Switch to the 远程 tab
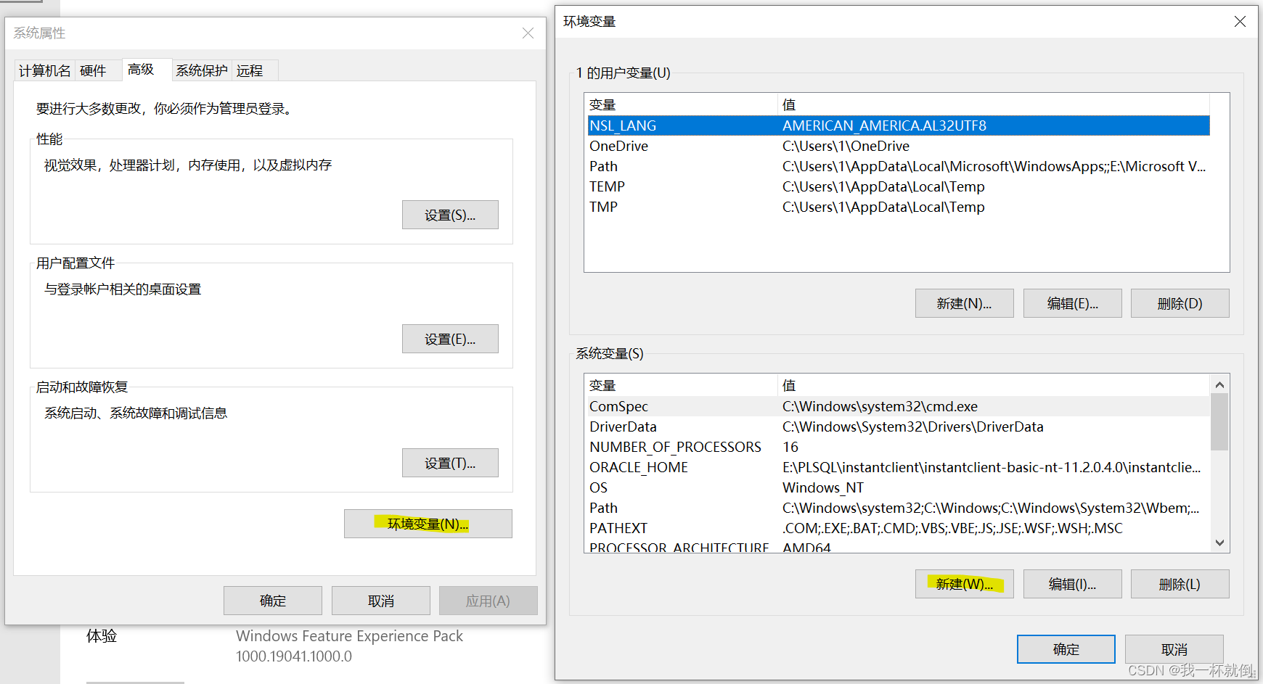 [250, 70]
